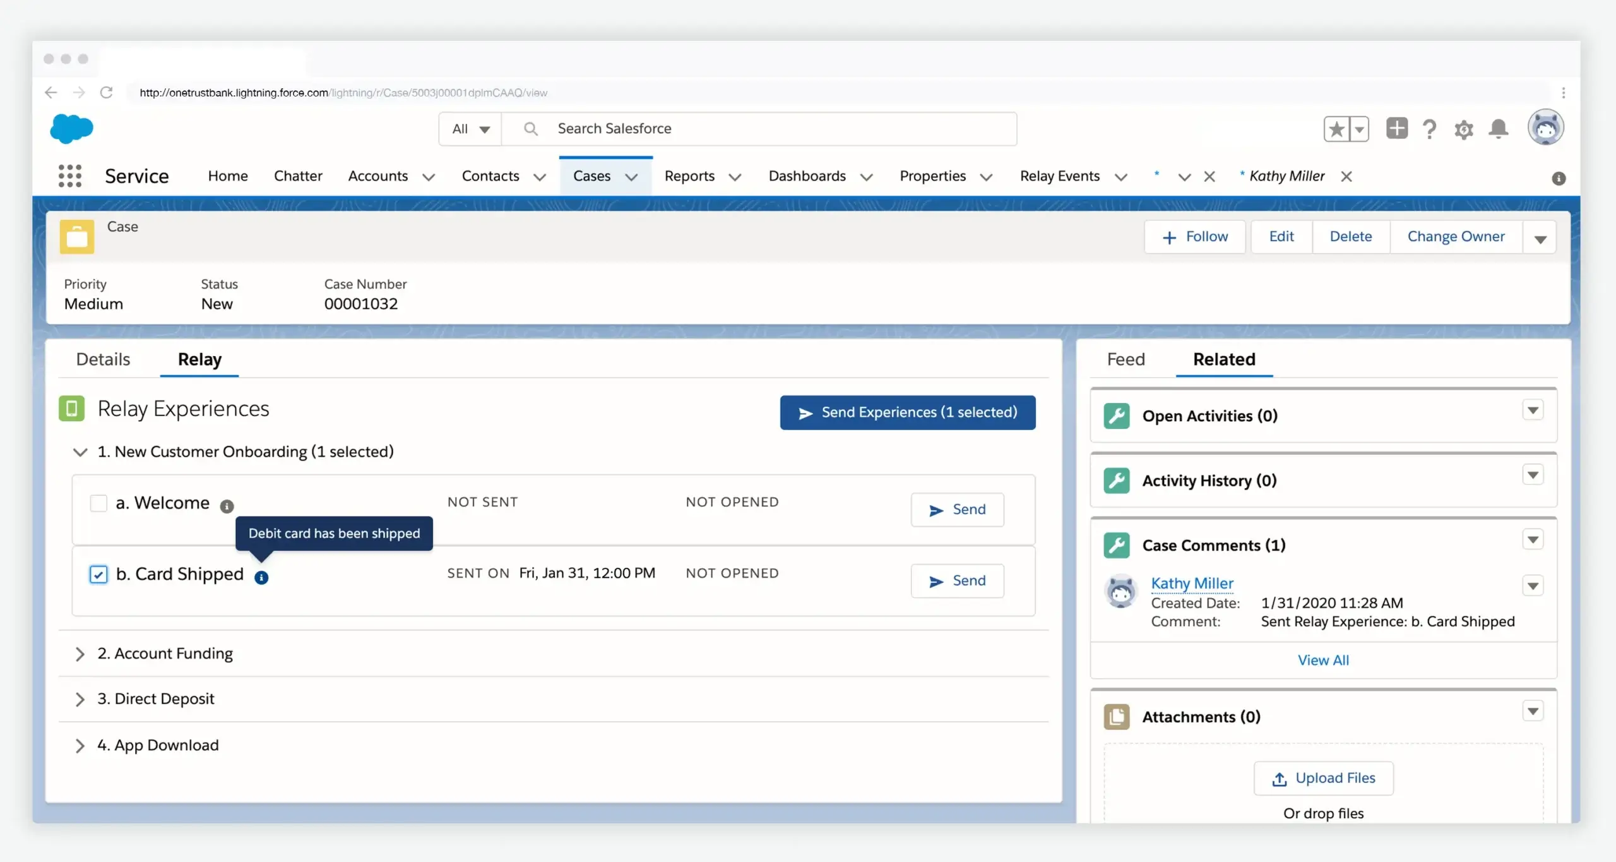Click the info icon next to Welcome
The image size is (1616, 862).
tap(227, 506)
